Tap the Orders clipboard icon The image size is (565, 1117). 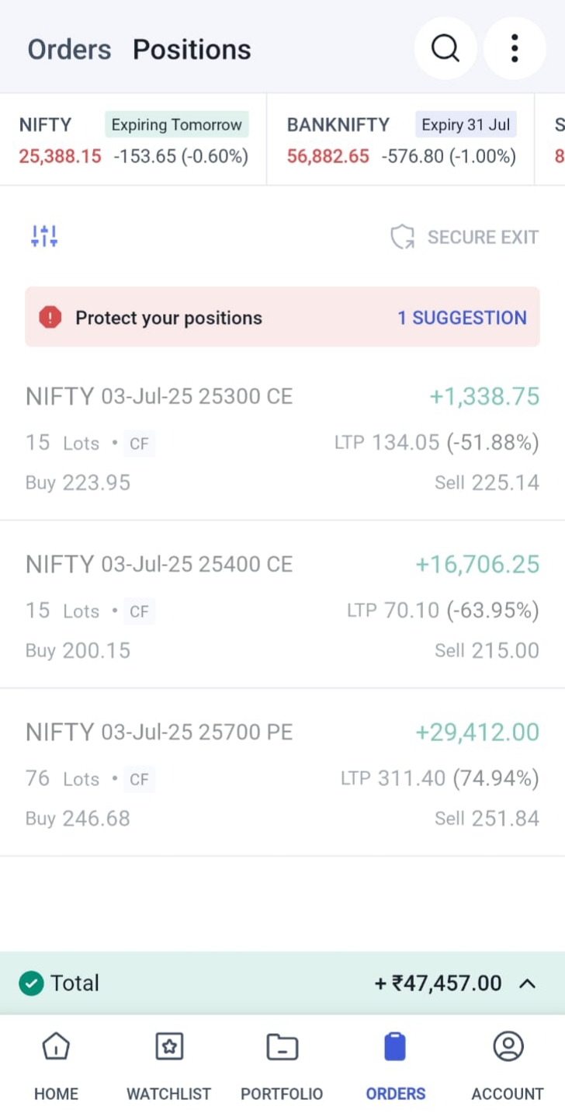pos(395,1047)
